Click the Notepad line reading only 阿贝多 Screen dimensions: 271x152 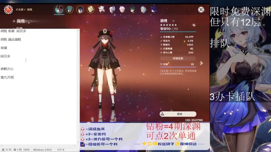(x=5, y=56)
